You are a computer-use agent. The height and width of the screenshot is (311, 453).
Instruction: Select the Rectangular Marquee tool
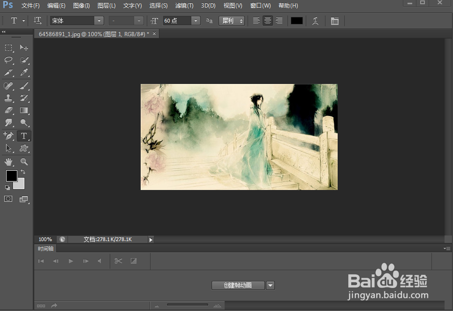click(8, 47)
